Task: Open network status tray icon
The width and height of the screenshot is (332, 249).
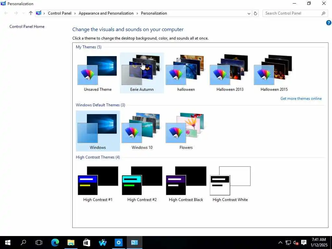Action: tap(288, 243)
